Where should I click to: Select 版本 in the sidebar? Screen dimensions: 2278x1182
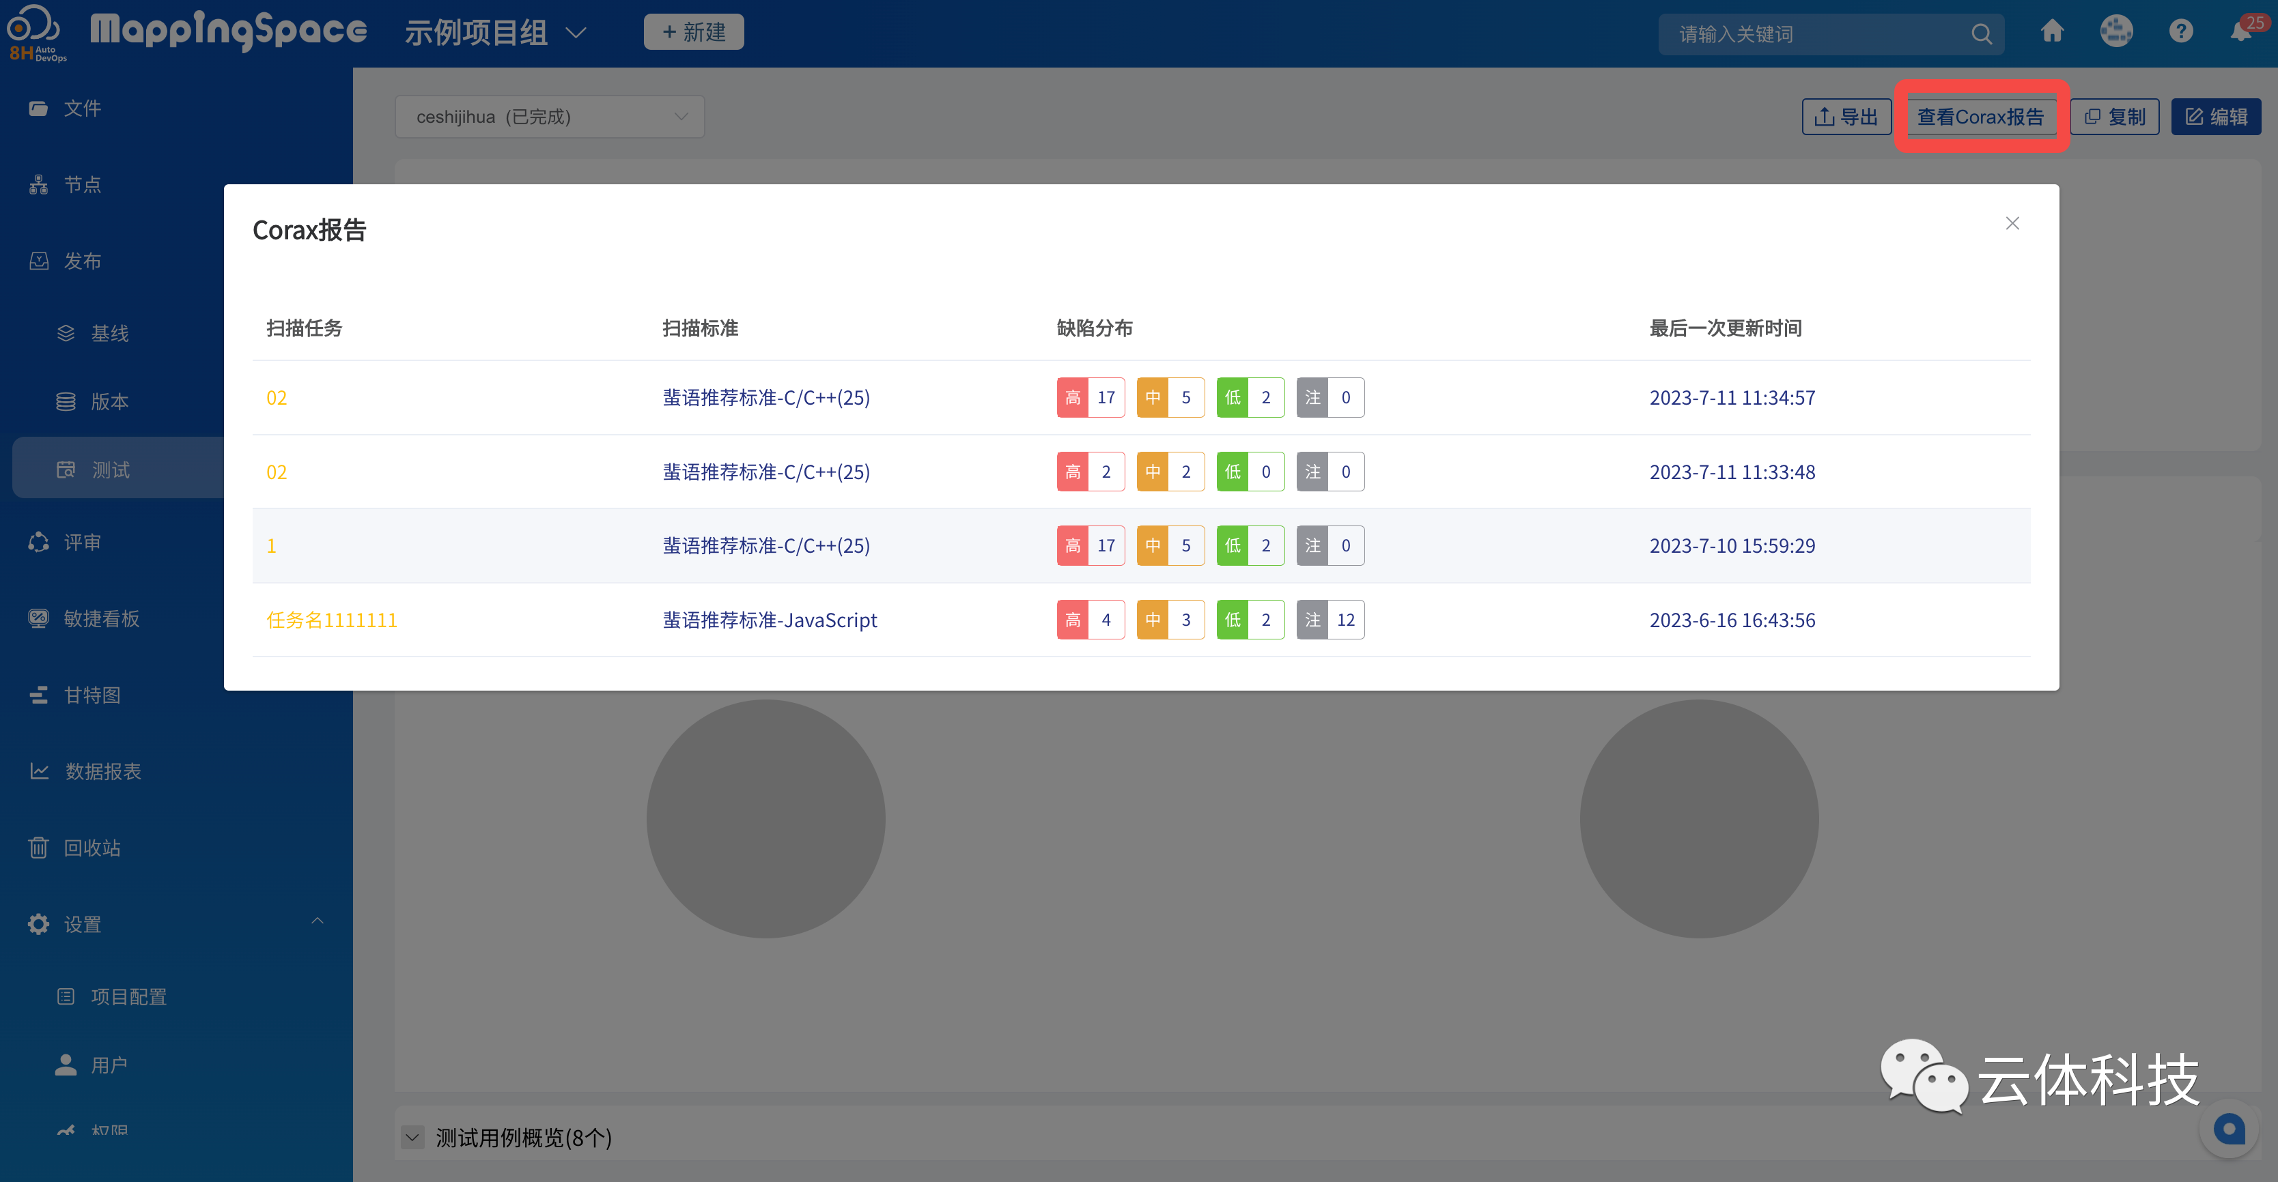tap(110, 401)
